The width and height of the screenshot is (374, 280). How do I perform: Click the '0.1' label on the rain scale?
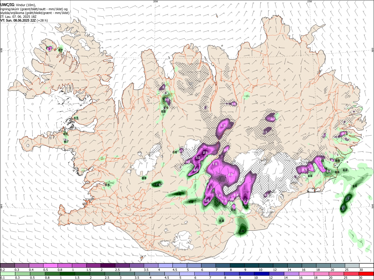(2, 278)
